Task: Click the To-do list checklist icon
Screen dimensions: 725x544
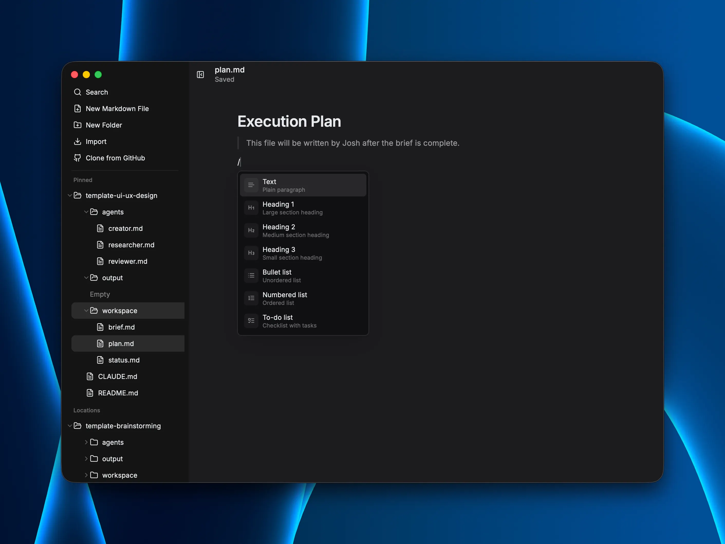Action: coord(251,321)
